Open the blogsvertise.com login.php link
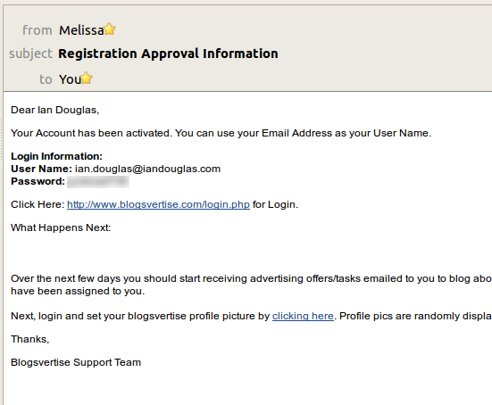This screenshot has height=405, width=492. pos(158,204)
